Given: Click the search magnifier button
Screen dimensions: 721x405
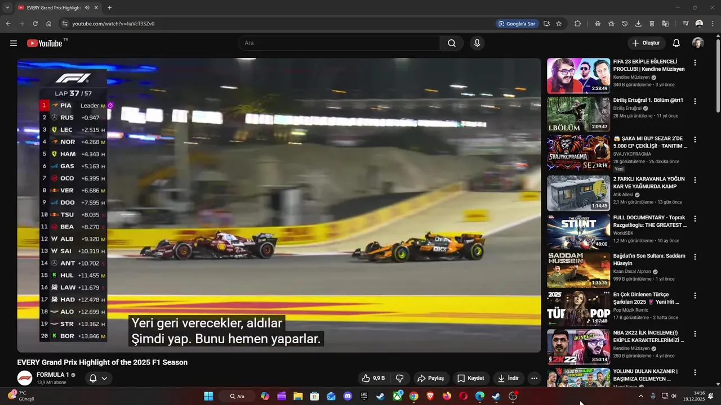Looking at the screenshot, I should coord(452,43).
